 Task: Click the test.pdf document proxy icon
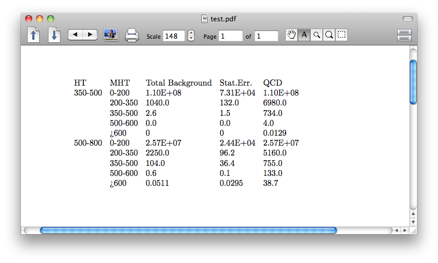click(204, 19)
